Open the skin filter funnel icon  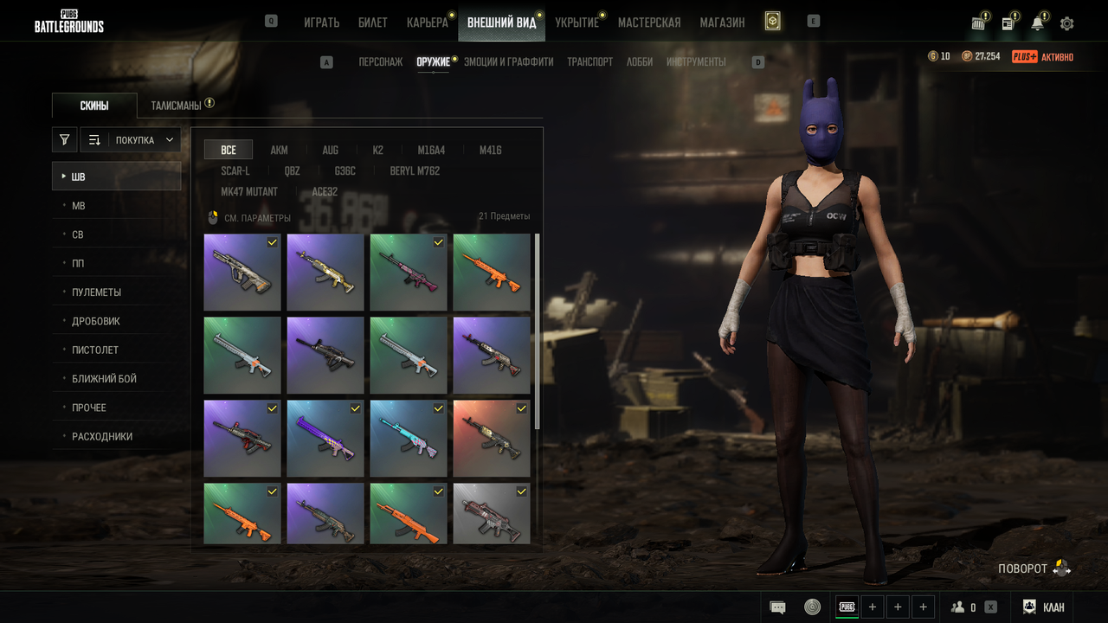point(64,139)
